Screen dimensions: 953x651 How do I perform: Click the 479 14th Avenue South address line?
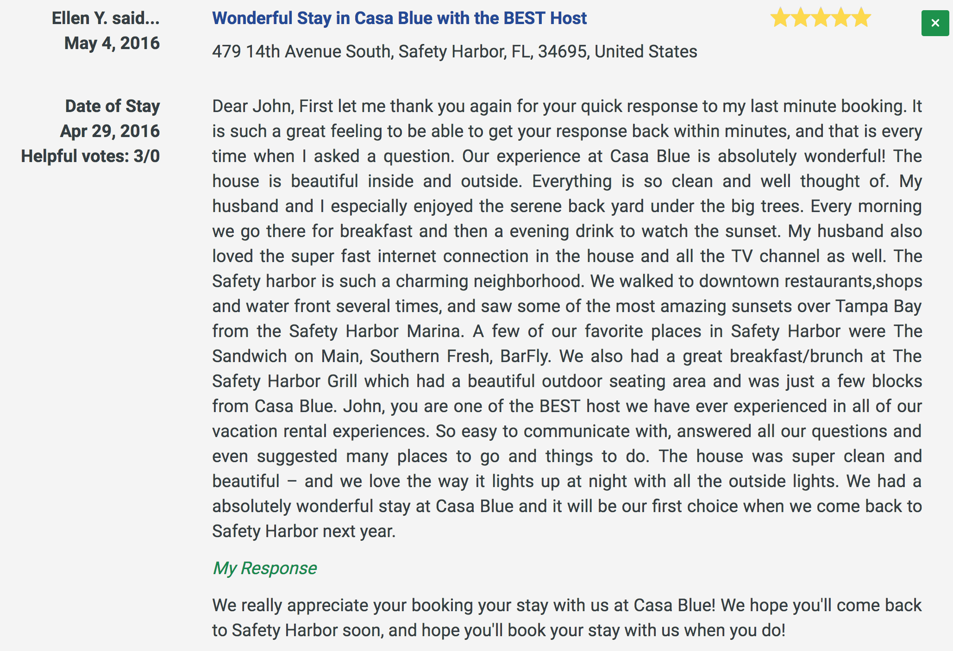(455, 51)
